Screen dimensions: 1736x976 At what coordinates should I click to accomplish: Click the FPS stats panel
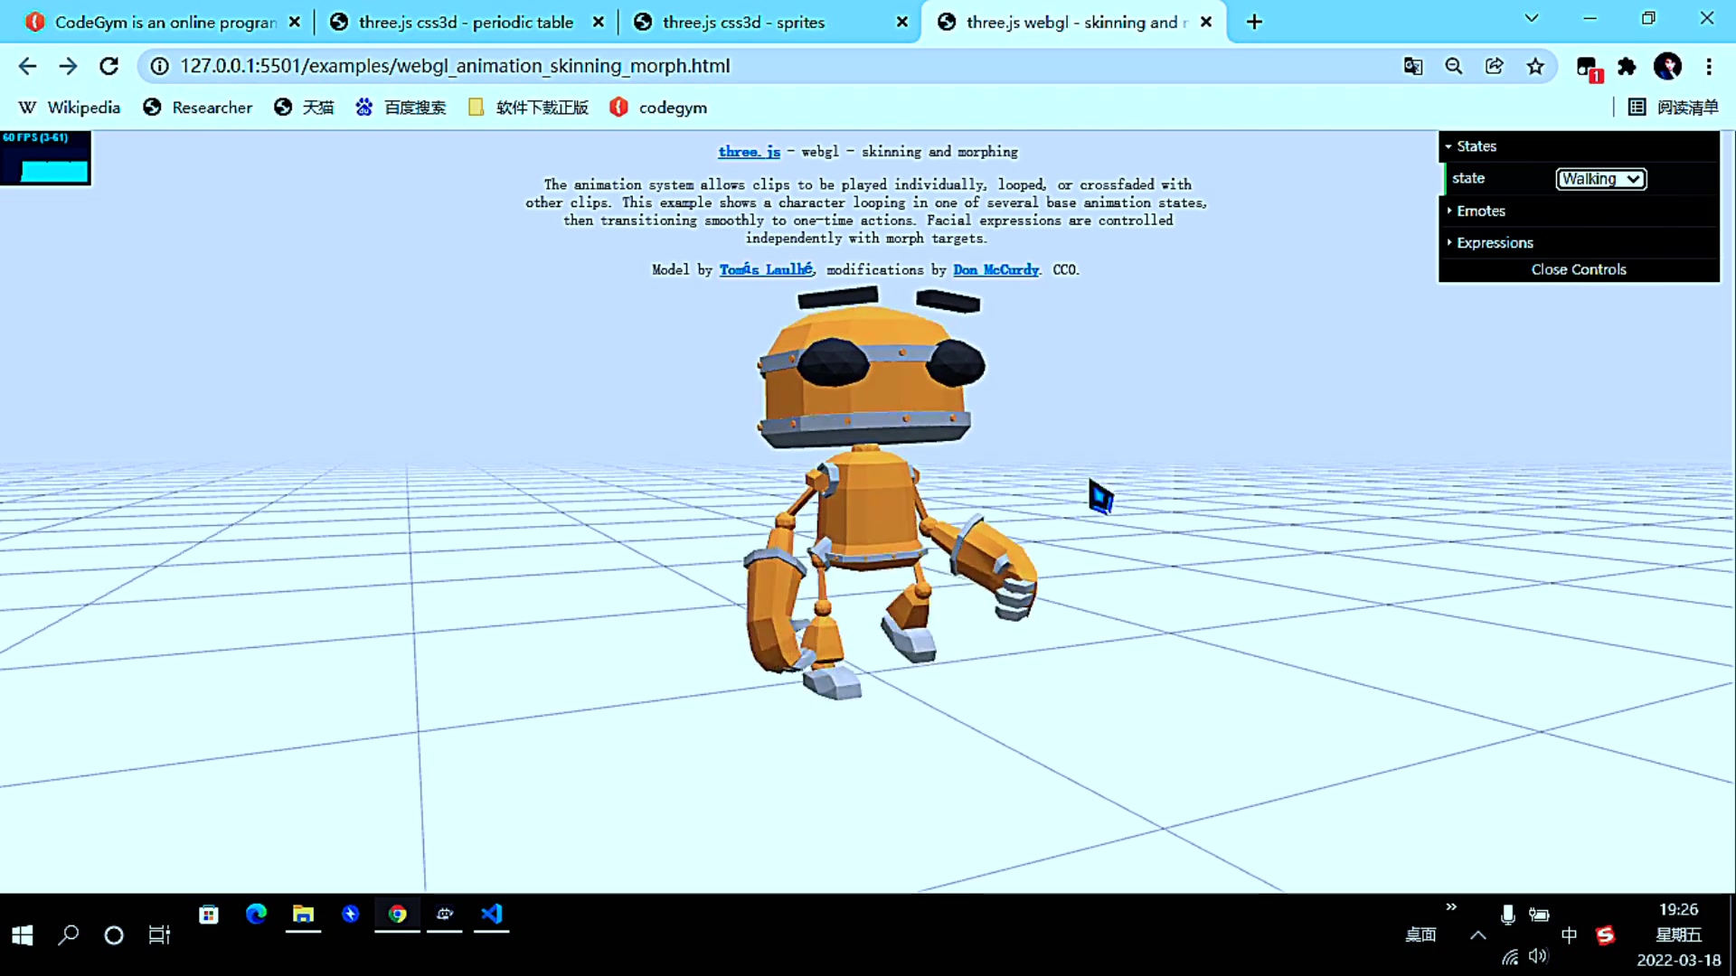click(x=45, y=158)
